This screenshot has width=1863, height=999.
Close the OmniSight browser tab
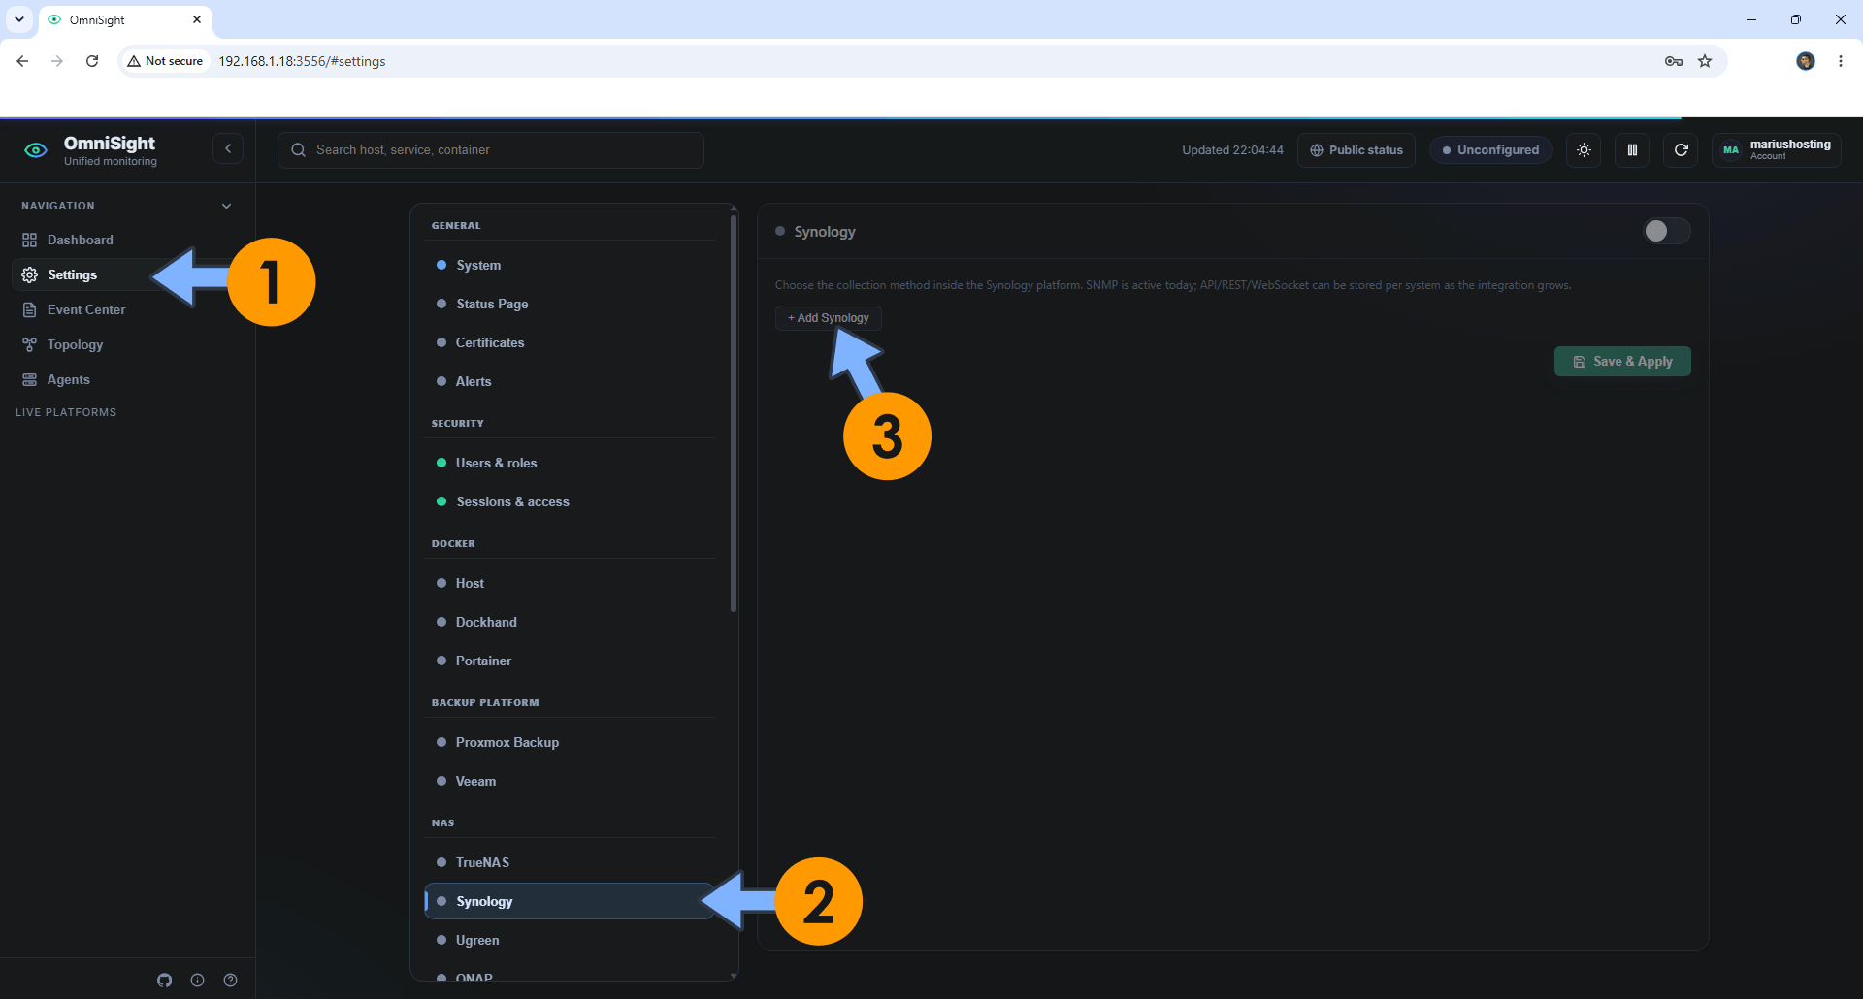tap(197, 19)
